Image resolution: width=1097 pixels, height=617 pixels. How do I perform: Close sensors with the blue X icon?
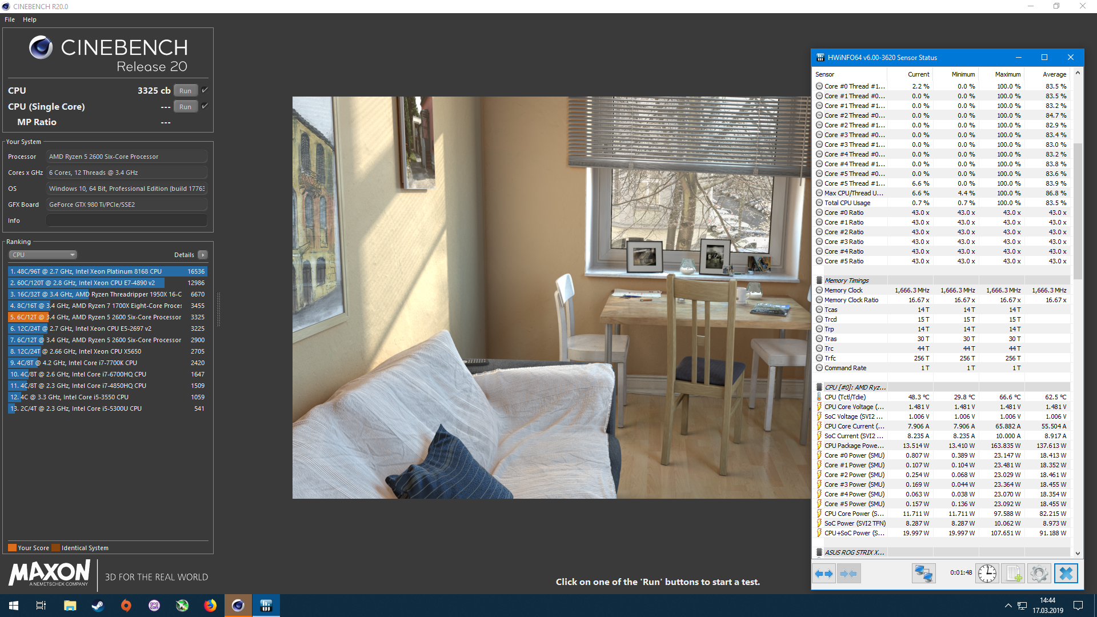tap(1066, 574)
